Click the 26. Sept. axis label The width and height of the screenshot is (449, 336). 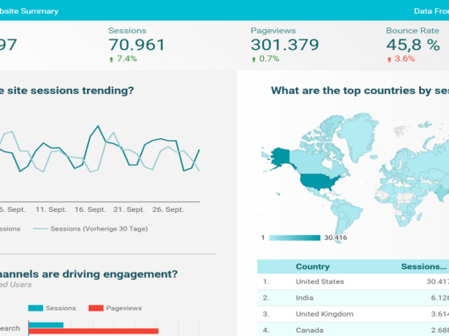pos(168,209)
